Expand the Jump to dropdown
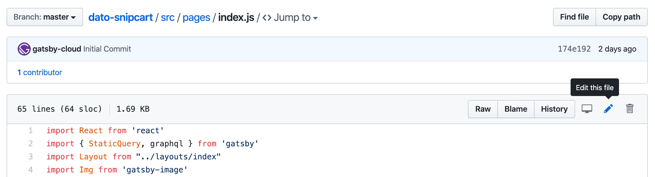Viewport: 655px width, 177px height. point(296,18)
